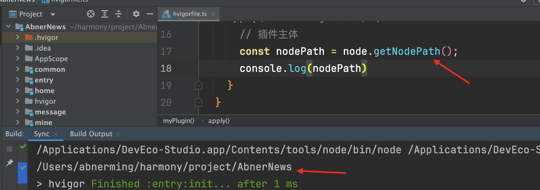Image resolution: width=540 pixels, height=190 pixels.
Task: Select the top successful sync checkmark node
Action: pos(23,146)
